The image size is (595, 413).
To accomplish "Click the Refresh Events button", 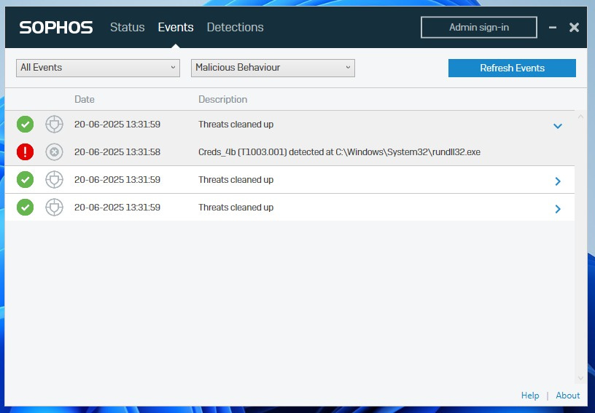I will (512, 68).
